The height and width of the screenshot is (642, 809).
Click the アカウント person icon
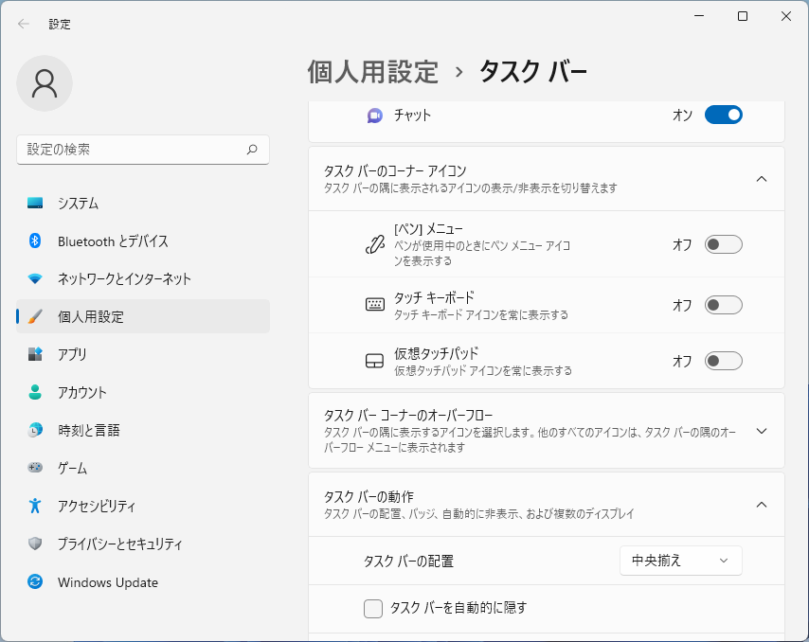(x=35, y=392)
